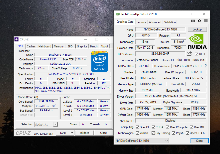Open the Bench tab
The height and width of the screenshot is (154, 220).
point(94,46)
